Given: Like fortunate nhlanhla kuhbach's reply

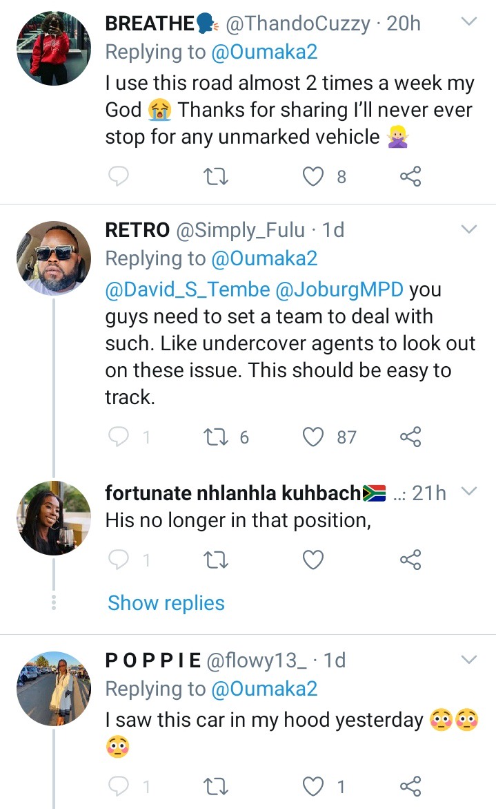Looking at the screenshot, I should click(x=314, y=560).
